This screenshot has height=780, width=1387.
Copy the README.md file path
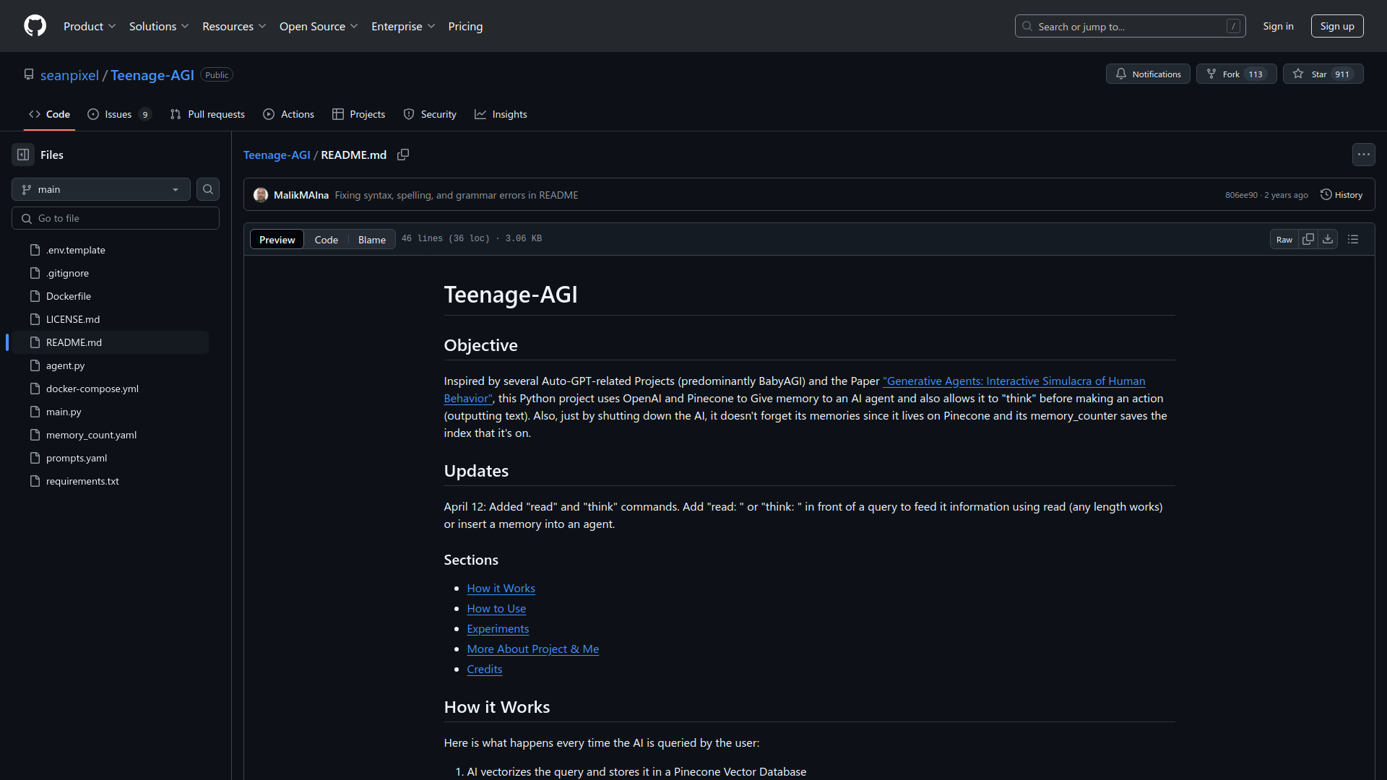click(403, 155)
